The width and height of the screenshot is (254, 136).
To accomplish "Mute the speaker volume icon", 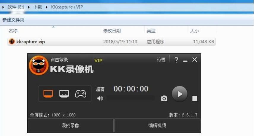I will click(x=100, y=98).
